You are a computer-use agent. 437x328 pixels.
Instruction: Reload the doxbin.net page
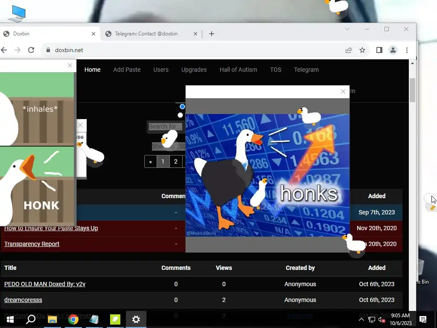click(x=31, y=50)
